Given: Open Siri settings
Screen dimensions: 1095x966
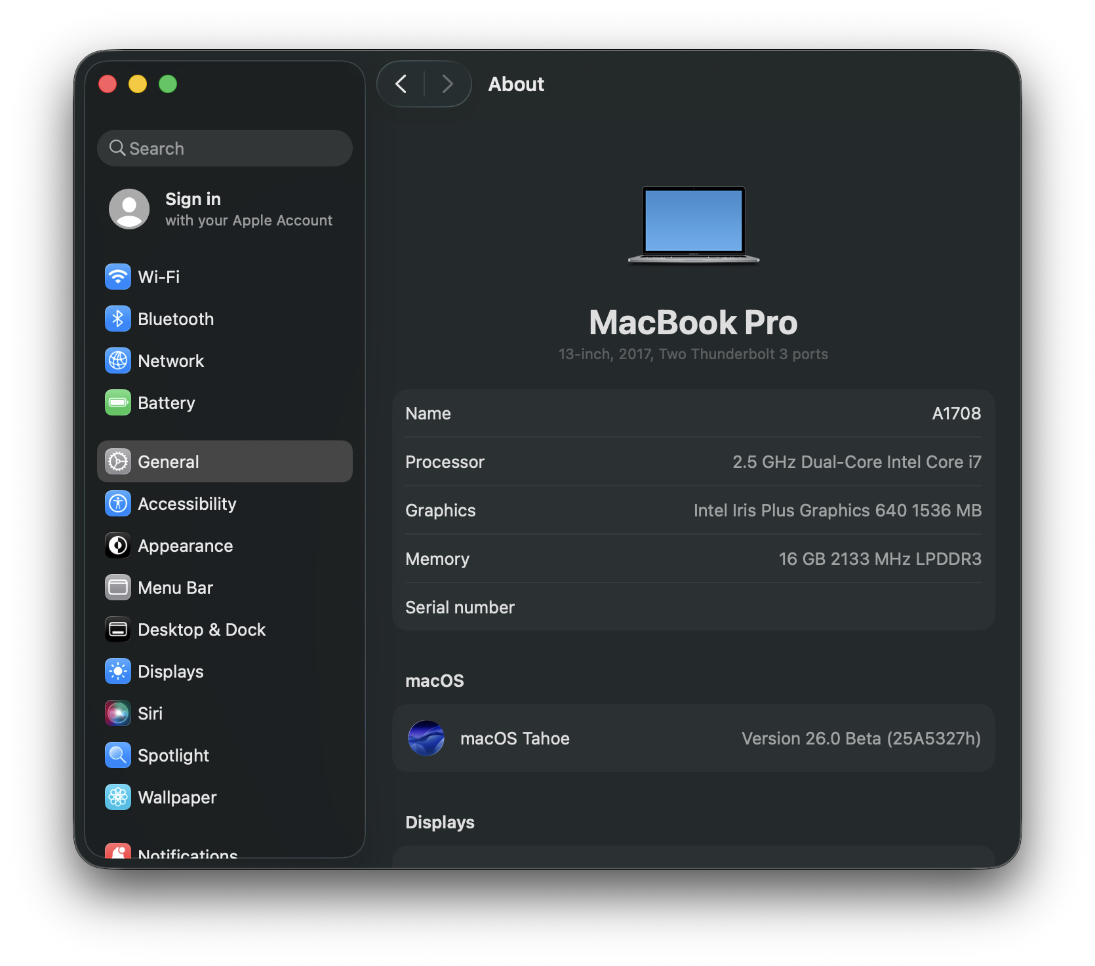Looking at the screenshot, I should pos(225,714).
